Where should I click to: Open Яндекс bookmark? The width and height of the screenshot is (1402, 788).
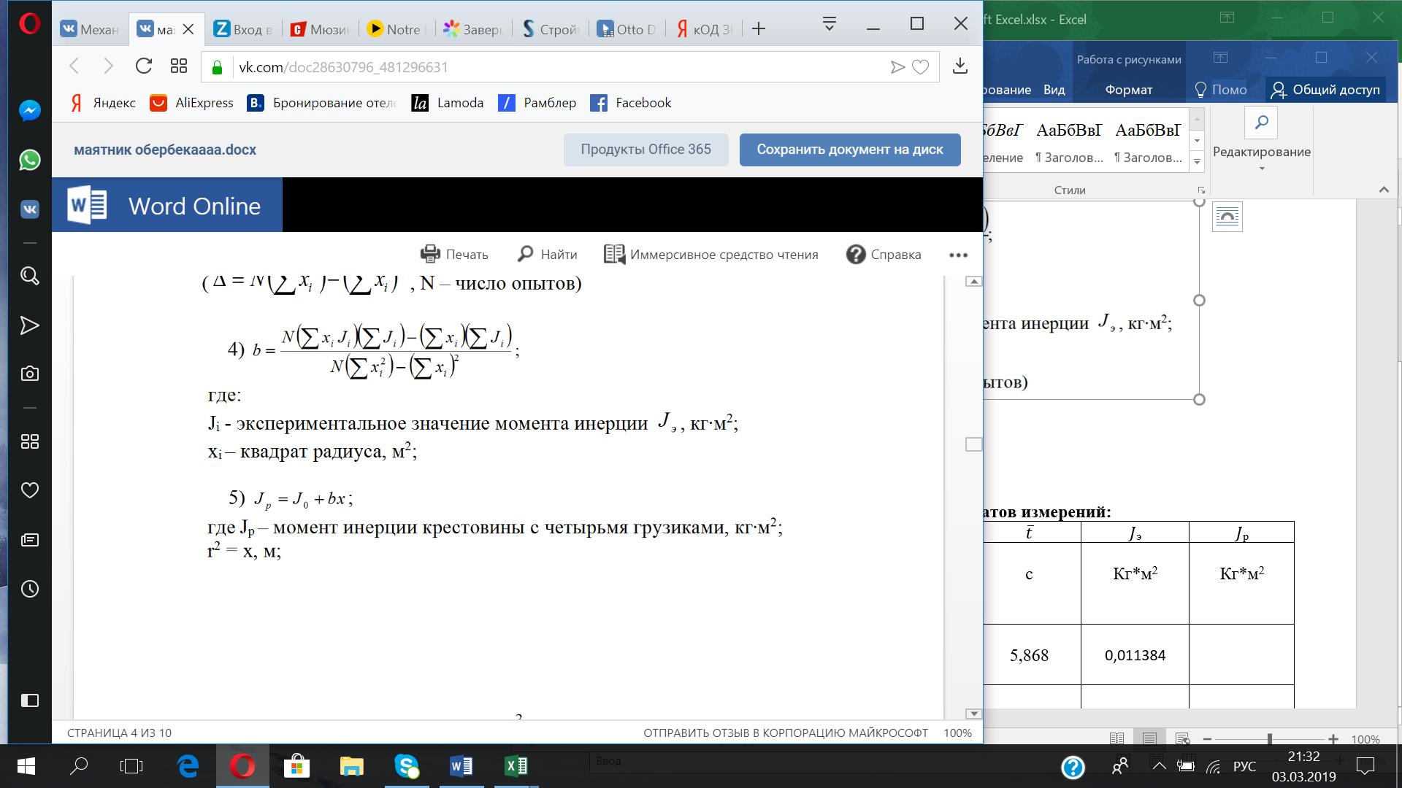coord(103,103)
